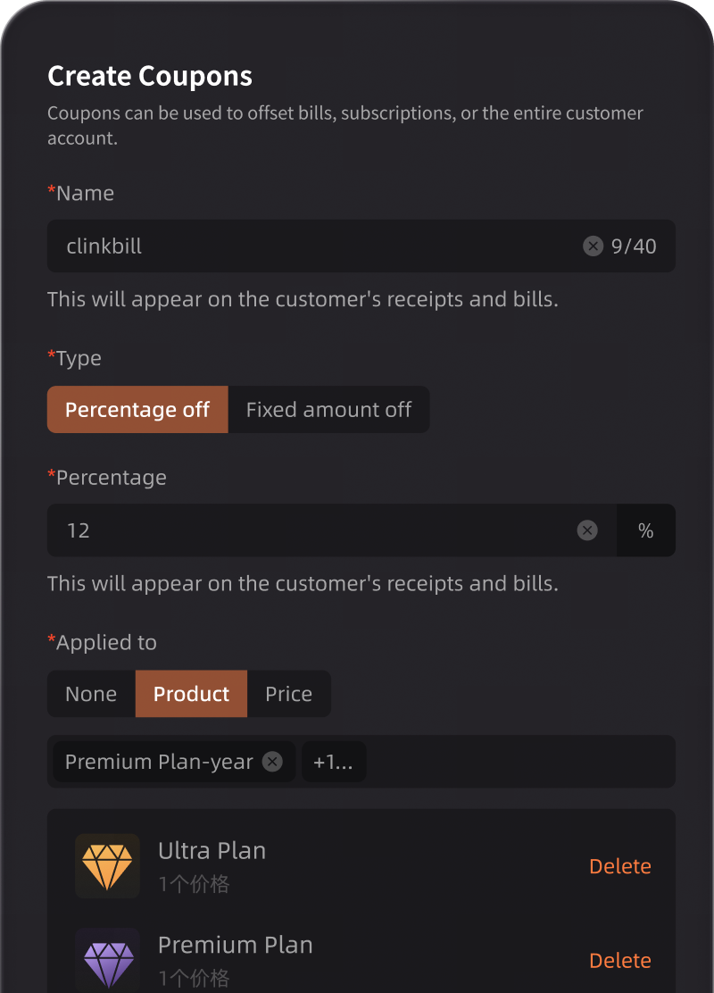Delete the Ultra Plan product
The height and width of the screenshot is (993, 714).
pyautogui.click(x=620, y=866)
